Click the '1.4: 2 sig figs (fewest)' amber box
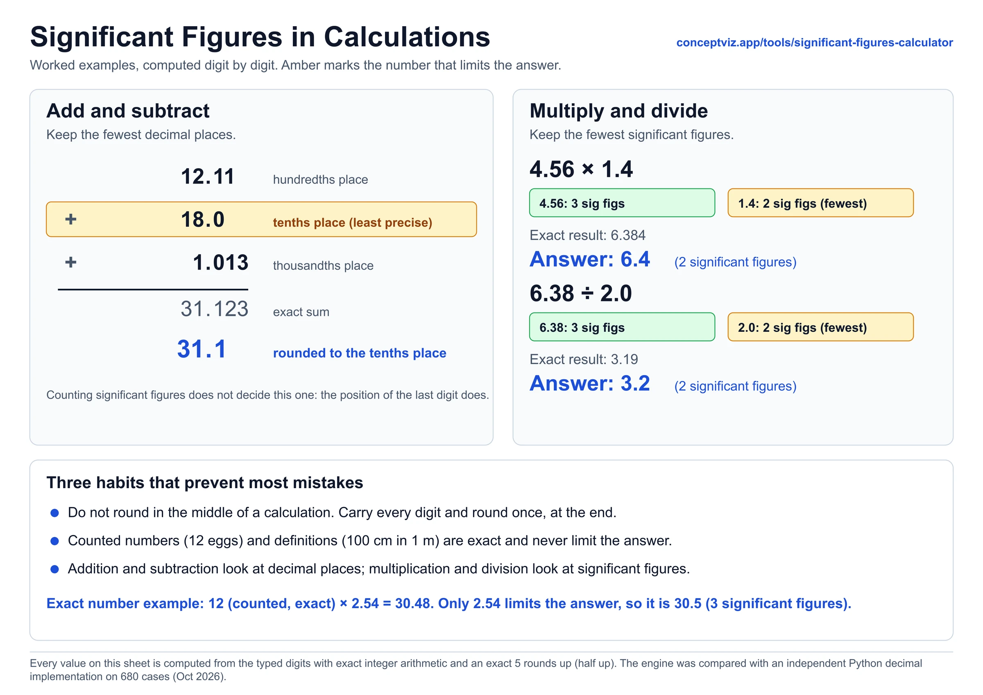This screenshot has height=695, width=983. click(x=820, y=203)
